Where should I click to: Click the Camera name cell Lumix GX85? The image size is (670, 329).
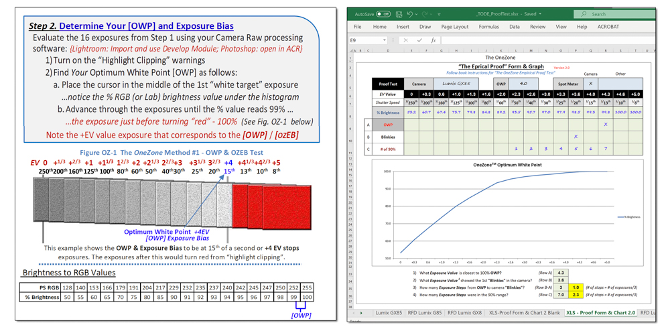coord(456,84)
